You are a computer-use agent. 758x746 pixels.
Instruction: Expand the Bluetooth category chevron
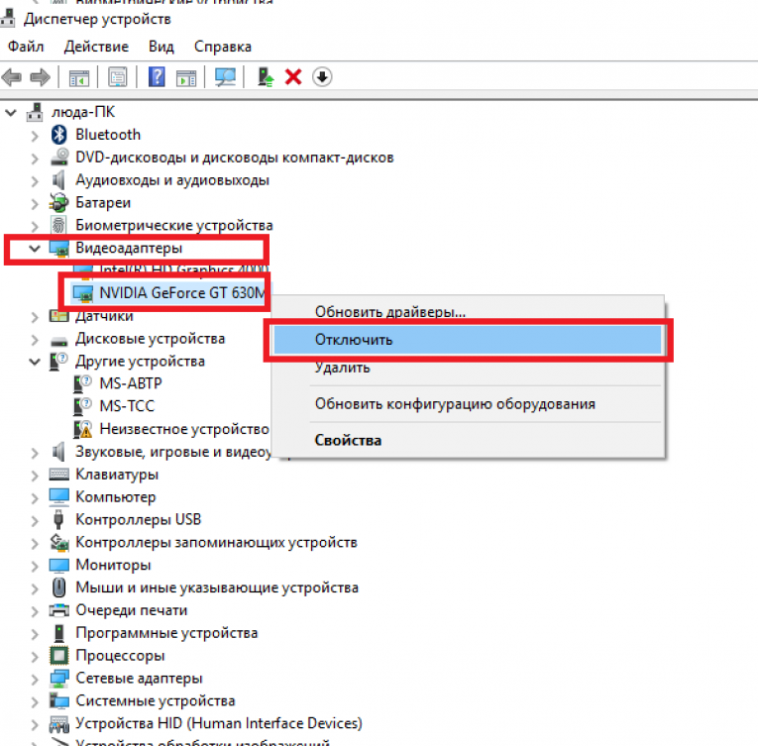pos(35,136)
